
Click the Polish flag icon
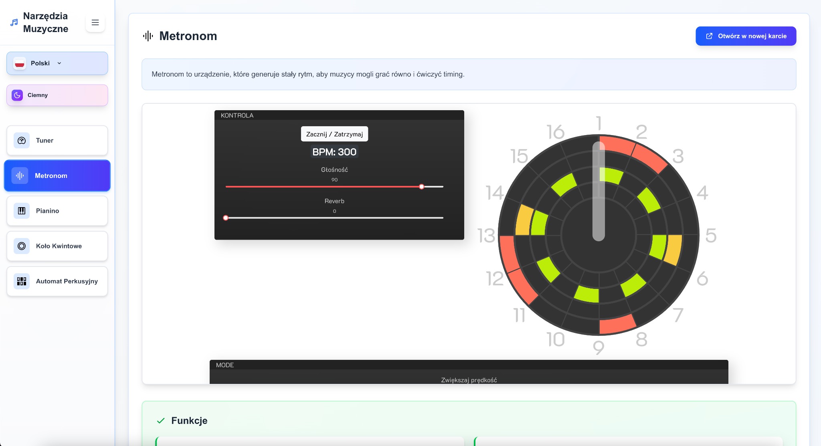[20, 63]
